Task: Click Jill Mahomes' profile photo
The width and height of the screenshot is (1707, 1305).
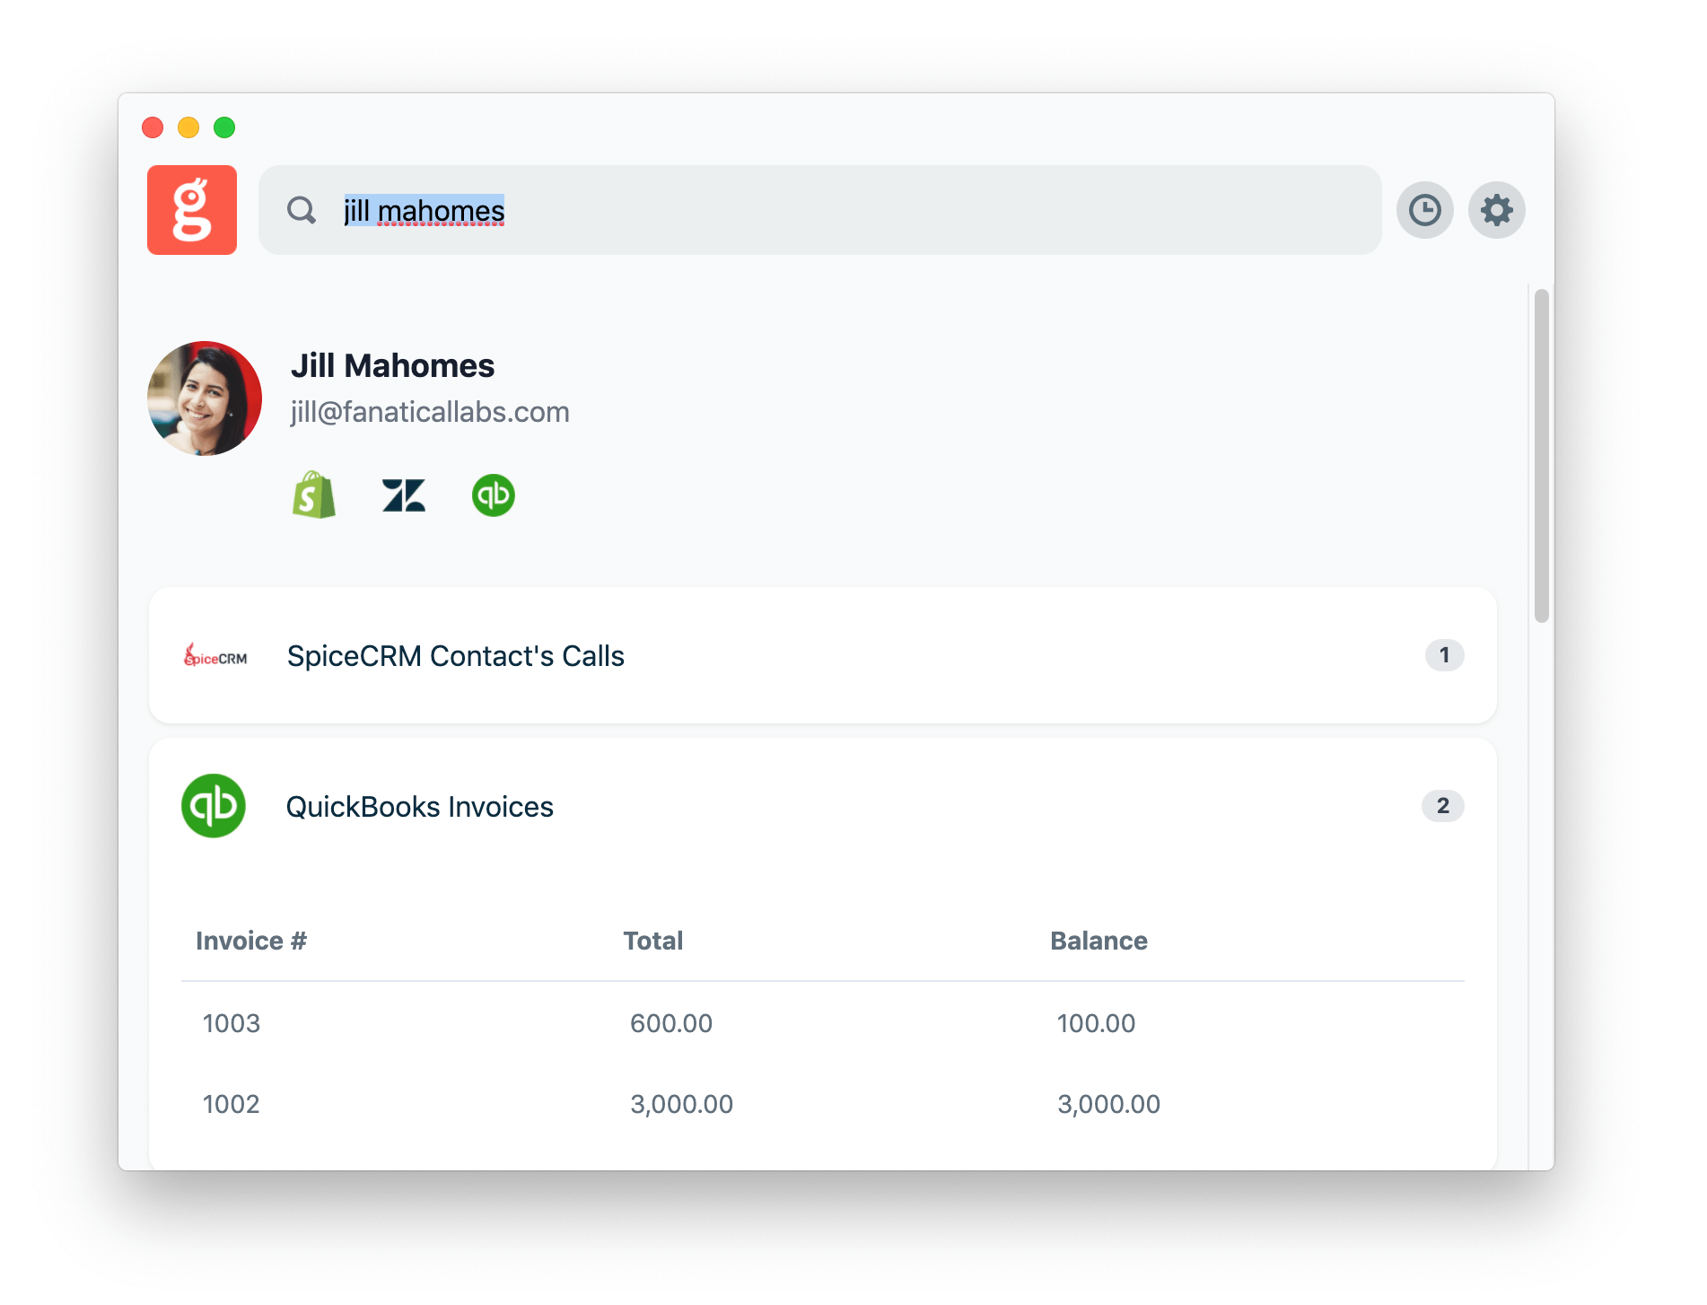Action: pos(205,399)
